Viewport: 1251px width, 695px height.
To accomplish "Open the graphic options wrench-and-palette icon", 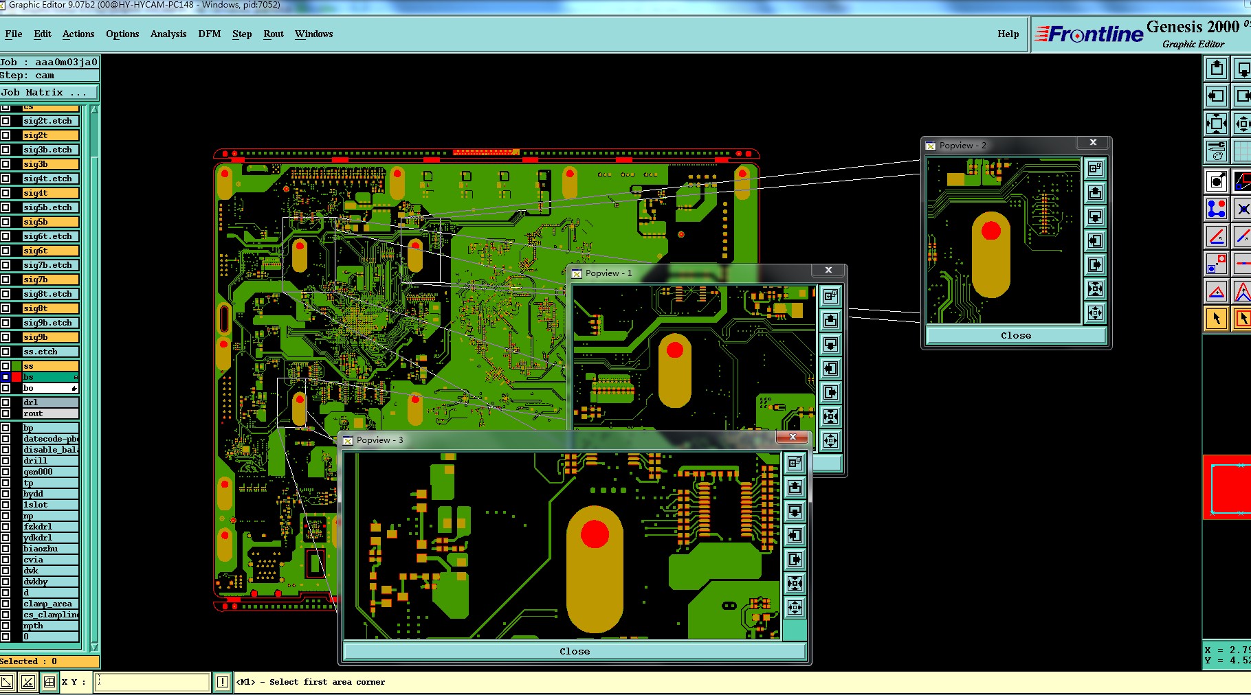I will (1217, 150).
